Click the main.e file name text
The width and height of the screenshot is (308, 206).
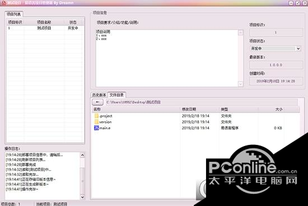105,128
